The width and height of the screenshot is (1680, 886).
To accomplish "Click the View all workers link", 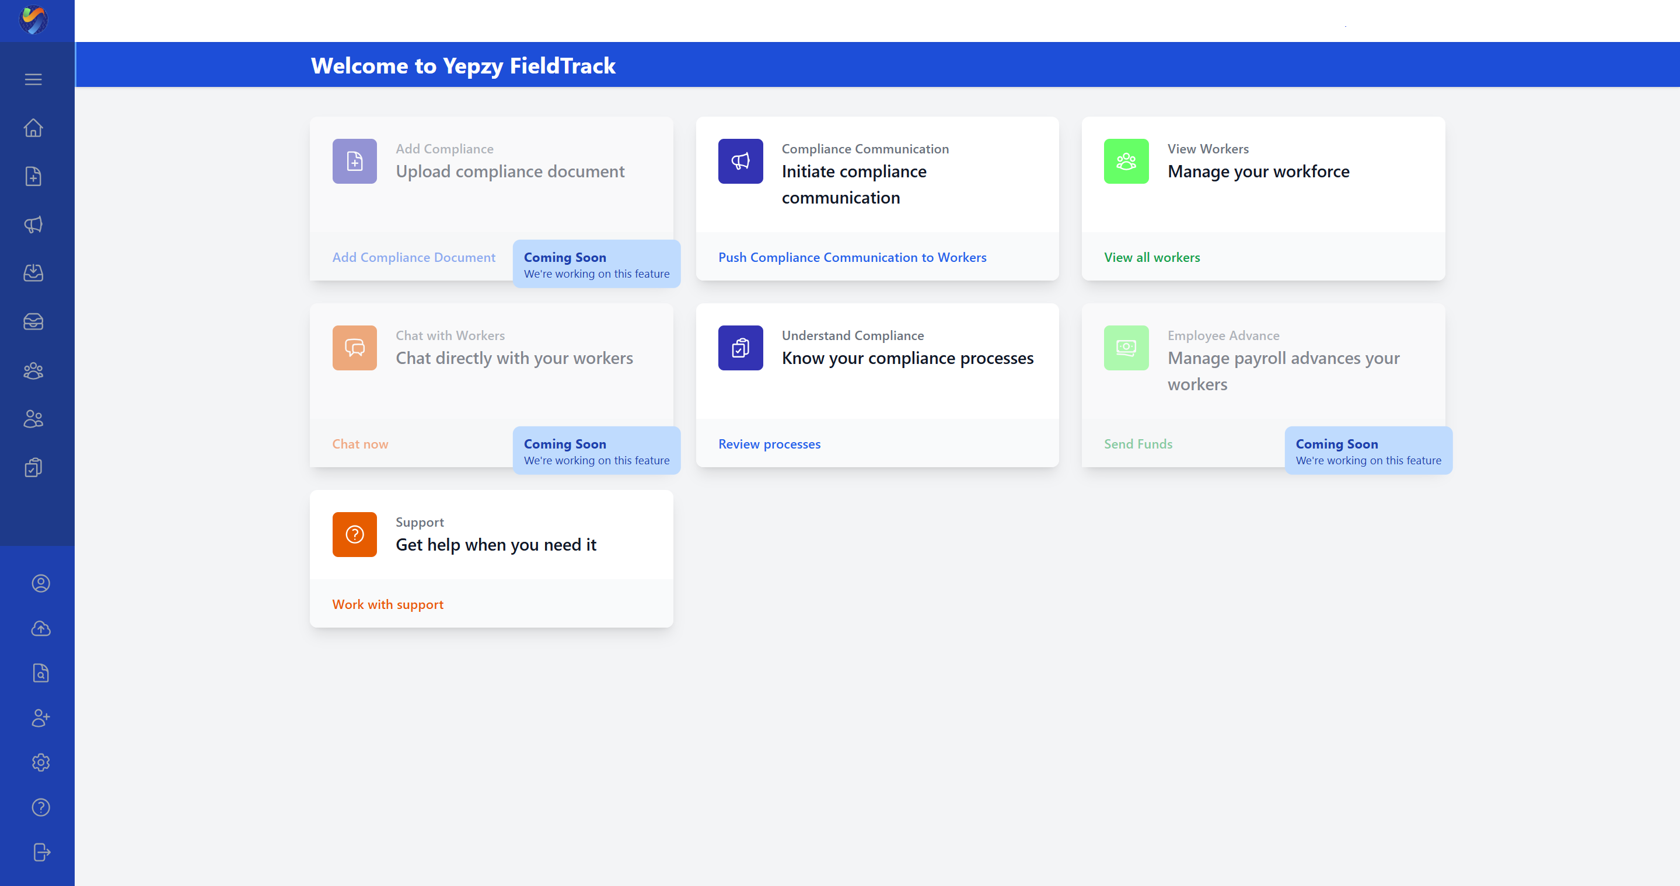I will [1152, 257].
